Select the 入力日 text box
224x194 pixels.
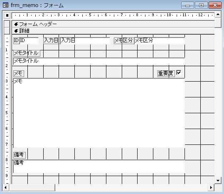point(85,41)
